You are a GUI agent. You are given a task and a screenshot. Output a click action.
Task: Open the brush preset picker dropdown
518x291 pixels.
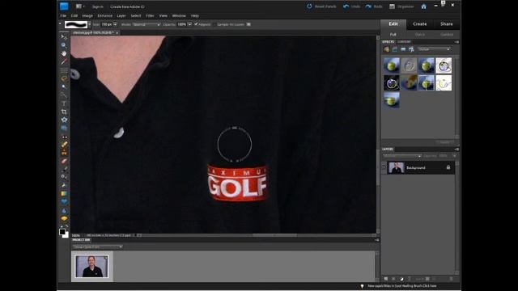(89, 24)
